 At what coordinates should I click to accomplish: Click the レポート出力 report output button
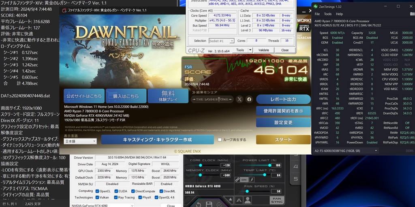point(283,99)
